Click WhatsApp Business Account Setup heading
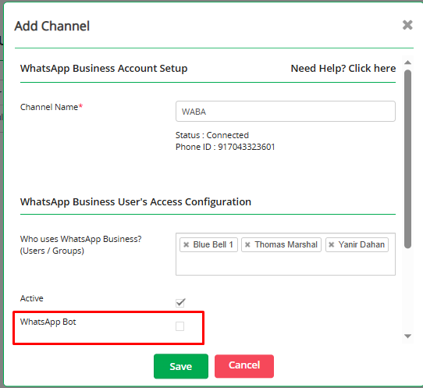The width and height of the screenshot is (423, 388). (104, 68)
